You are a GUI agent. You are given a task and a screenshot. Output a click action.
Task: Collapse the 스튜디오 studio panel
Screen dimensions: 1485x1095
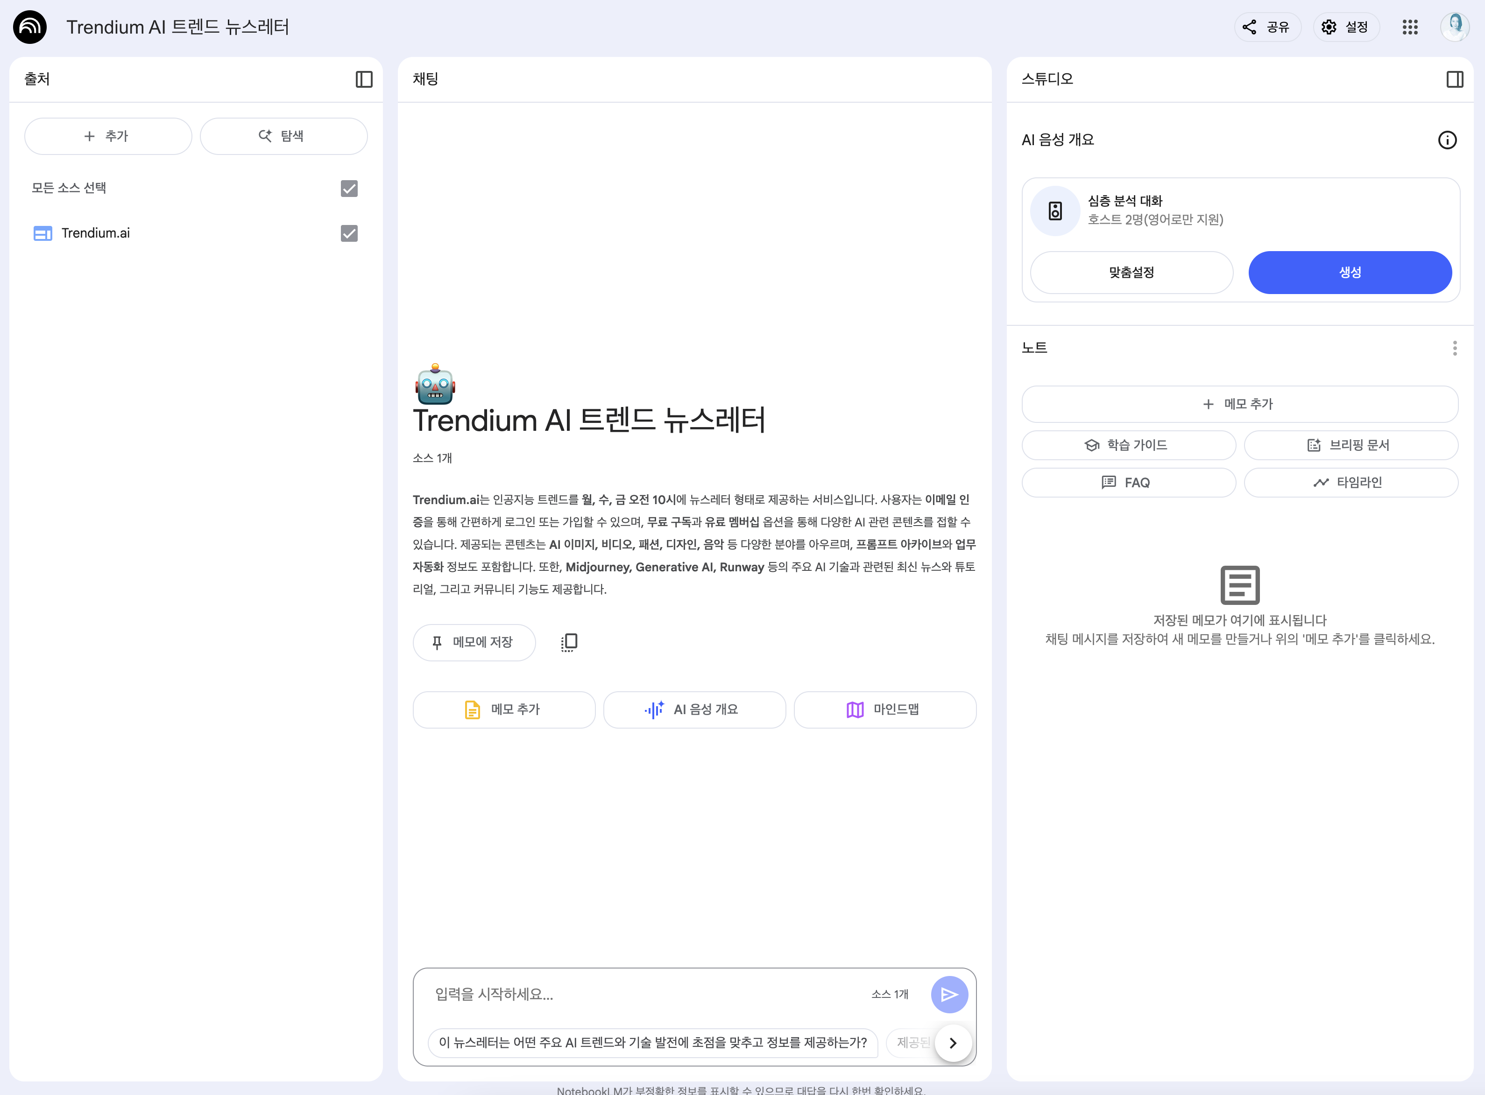tap(1455, 79)
